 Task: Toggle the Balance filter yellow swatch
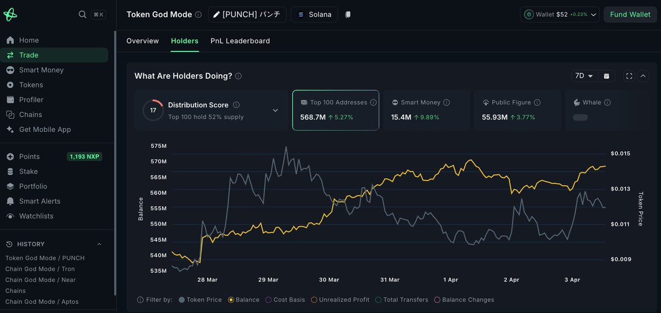point(231,300)
